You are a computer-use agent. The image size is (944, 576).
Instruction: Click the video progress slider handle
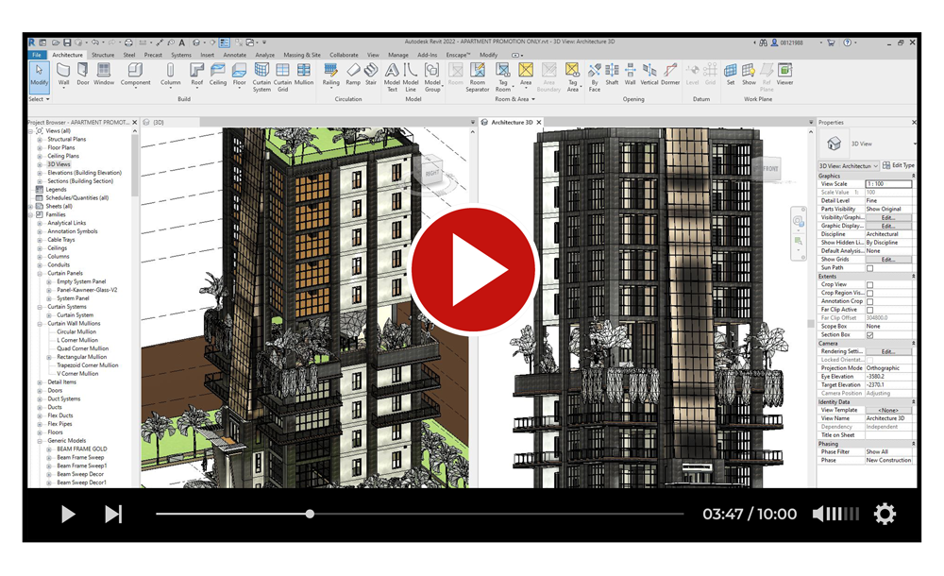pyautogui.click(x=310, y=514)
